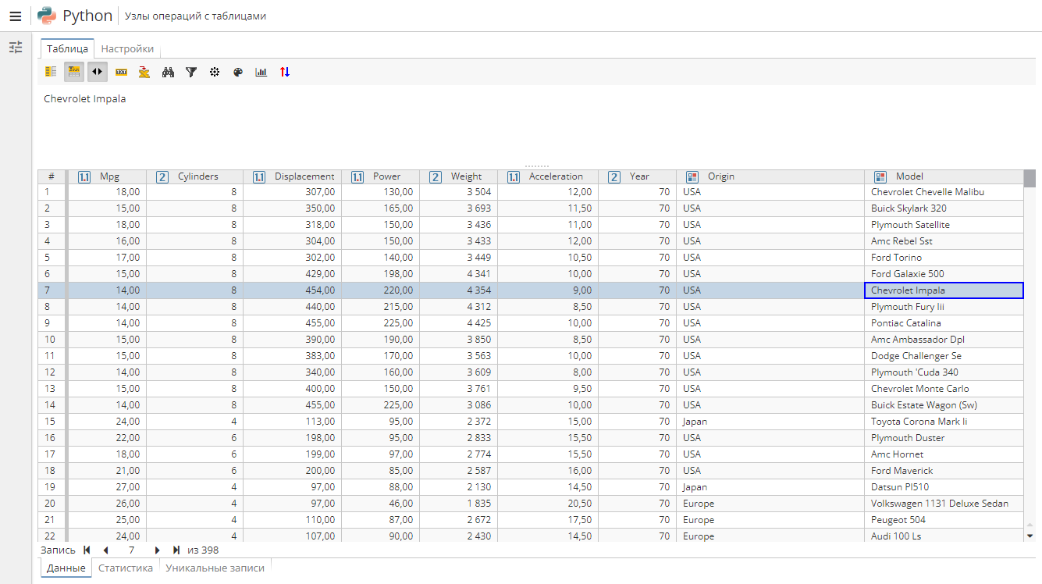Click the Cylinders integer type icon
This screenshot has height=584, width=1042.
pos(162,177)
